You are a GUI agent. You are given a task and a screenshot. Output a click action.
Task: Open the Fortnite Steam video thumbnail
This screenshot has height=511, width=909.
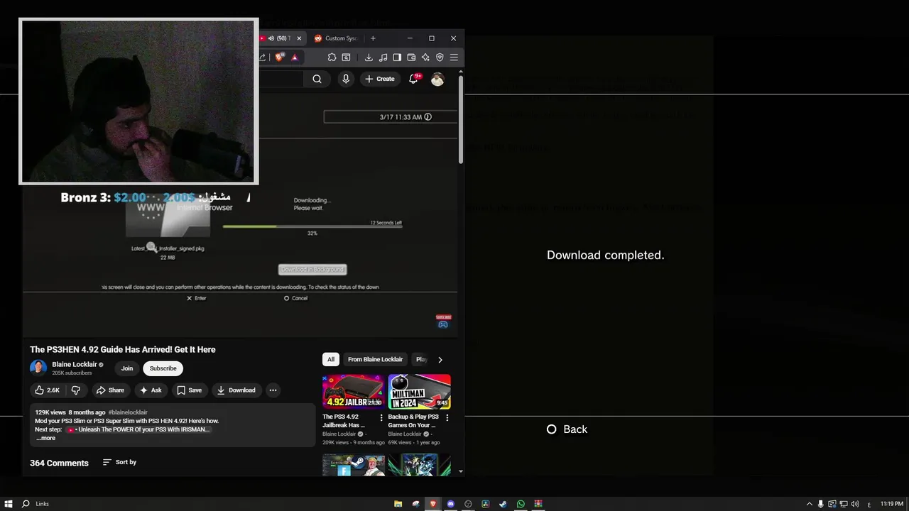tap(353, 465)
